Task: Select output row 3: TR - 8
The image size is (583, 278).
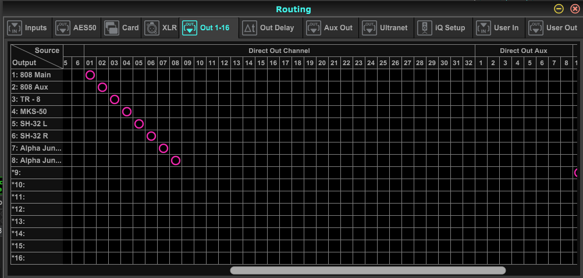Action: [37, 99]
